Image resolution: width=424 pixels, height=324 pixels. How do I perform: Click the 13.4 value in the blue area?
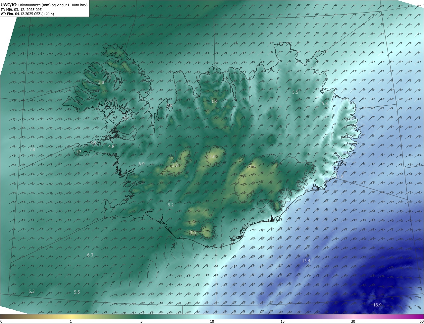(x=306, y=261)
